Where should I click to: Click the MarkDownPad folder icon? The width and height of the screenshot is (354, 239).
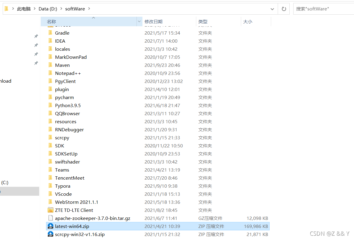50,57
